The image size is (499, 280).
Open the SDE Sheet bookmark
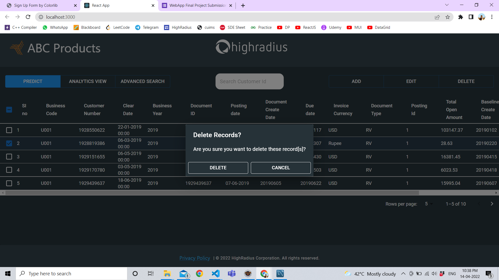pos(233,27)
